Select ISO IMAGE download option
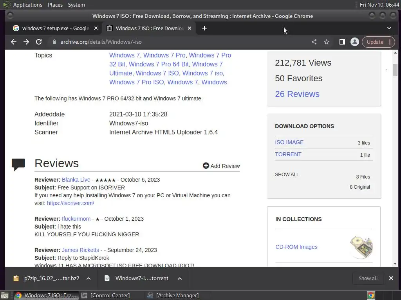The image size is (401, 300). [x=289, y=142]
